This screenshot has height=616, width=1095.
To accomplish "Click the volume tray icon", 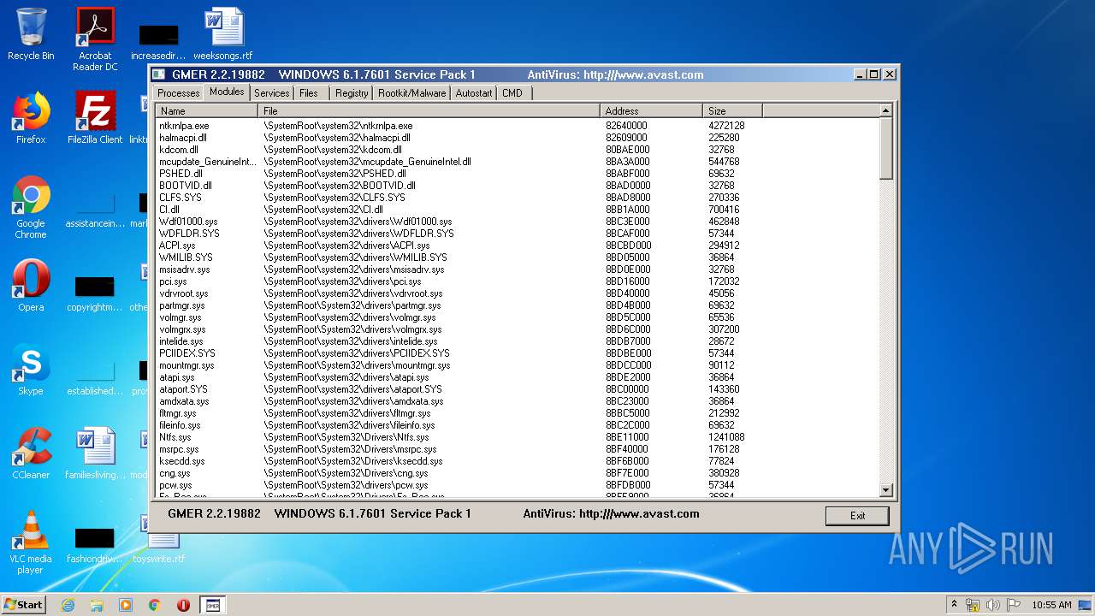I will [994, 605].
